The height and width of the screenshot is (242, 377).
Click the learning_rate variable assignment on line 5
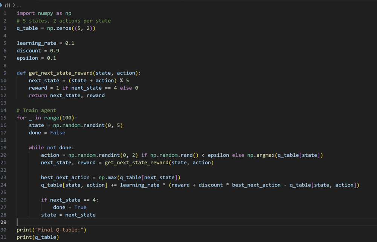click(46, 43)
